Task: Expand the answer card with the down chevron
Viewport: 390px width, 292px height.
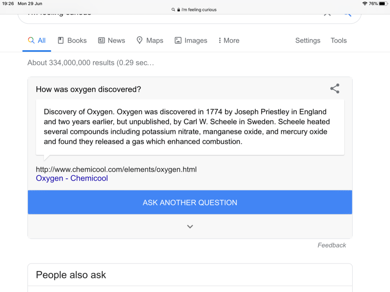Action: click(190, 227)
